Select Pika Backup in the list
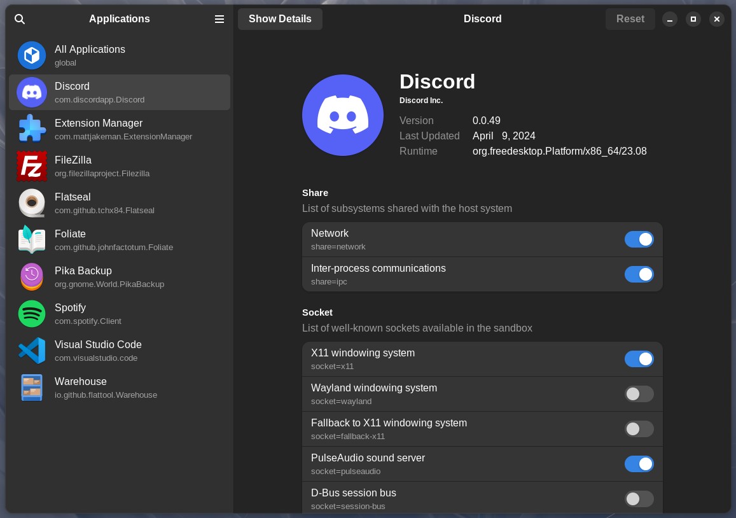Image resolution: width=736 pixels, height=518 pixels. point(120,277)
